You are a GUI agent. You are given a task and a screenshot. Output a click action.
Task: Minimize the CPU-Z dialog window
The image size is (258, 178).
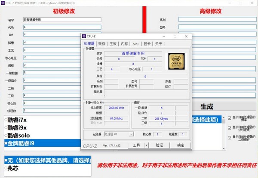[x=164, y=36]
